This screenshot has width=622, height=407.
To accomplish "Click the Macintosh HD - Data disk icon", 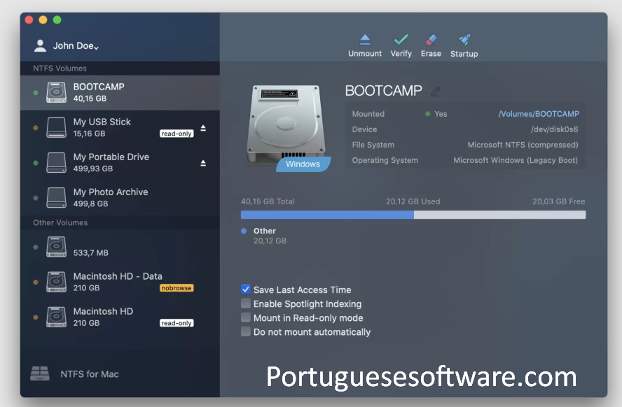I will pos(56,282).
